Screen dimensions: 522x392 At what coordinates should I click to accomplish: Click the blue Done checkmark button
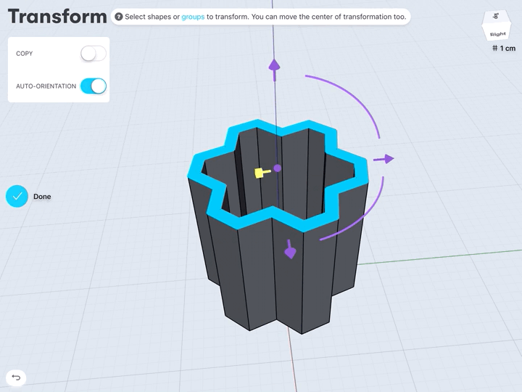pos(17,197)
